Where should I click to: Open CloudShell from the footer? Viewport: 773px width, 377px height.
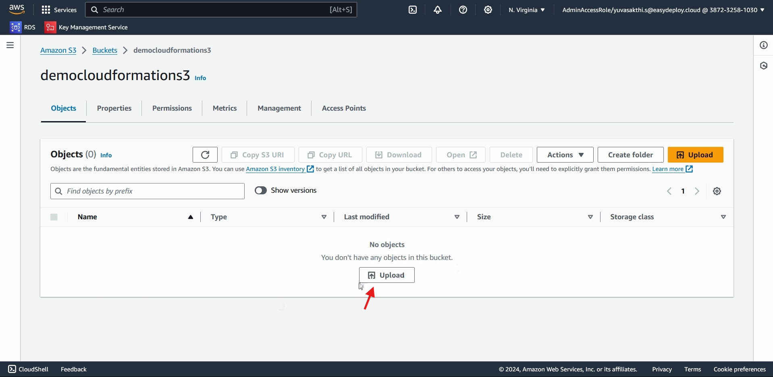pos(28,369)
